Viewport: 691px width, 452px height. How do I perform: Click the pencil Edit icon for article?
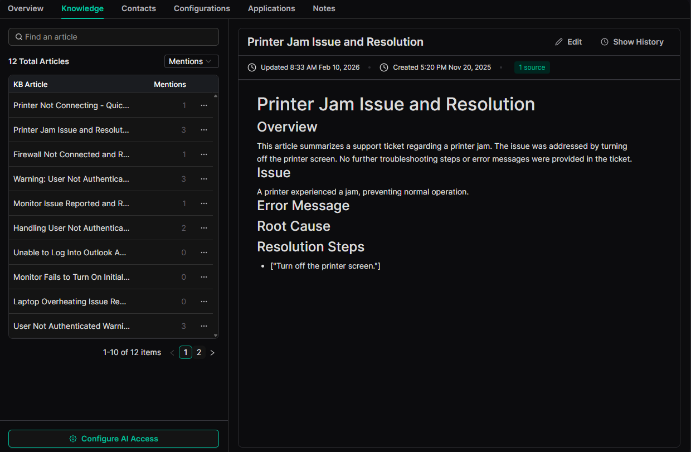click(559, 42)
